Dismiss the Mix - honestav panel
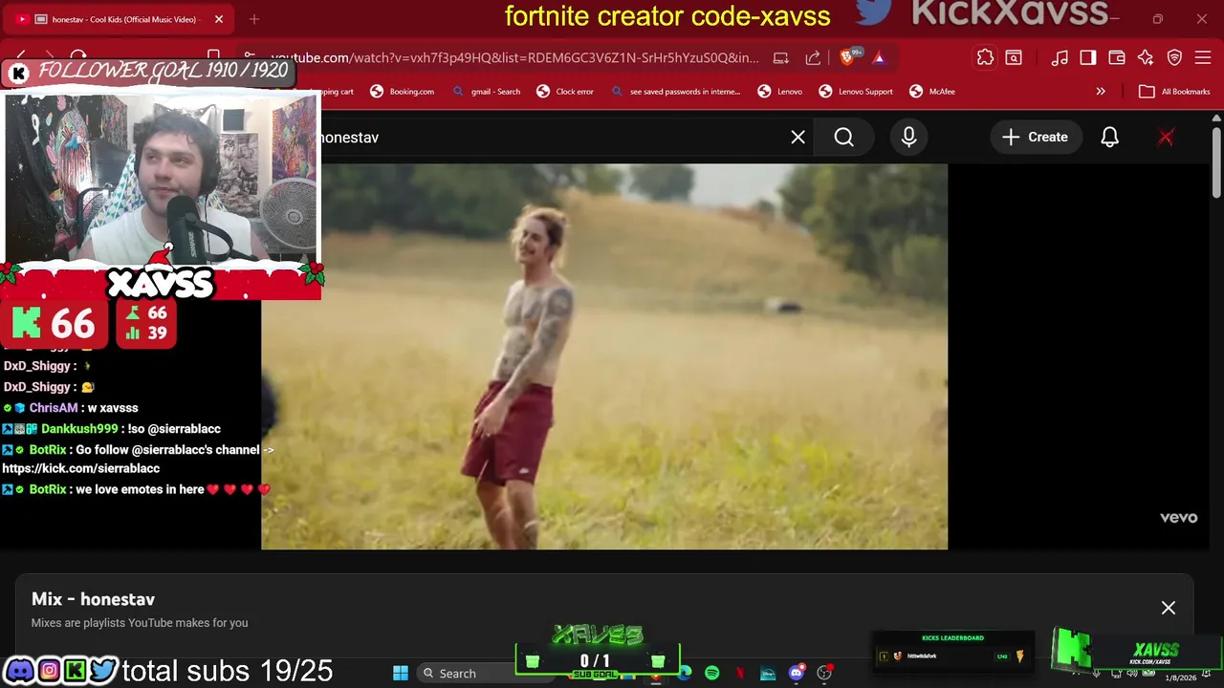 pyautogui.click(x=1169, y=608)
